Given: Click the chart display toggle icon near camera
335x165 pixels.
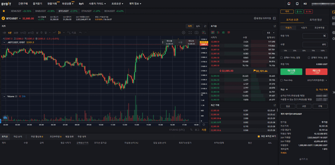Looking at the screenshot, I should pos(203,33).
